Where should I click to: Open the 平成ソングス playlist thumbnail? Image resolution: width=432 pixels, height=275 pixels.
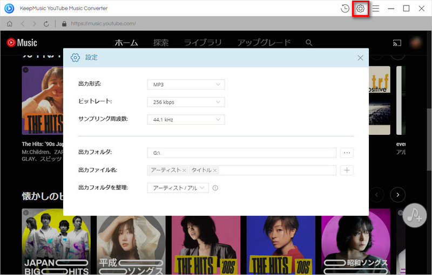[131, 245]
